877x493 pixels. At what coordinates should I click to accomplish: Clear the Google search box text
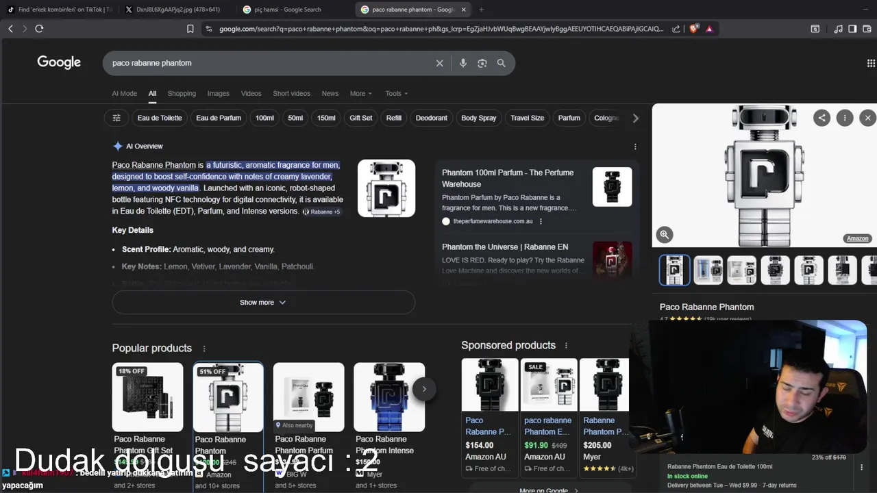[x=440, y=63]
